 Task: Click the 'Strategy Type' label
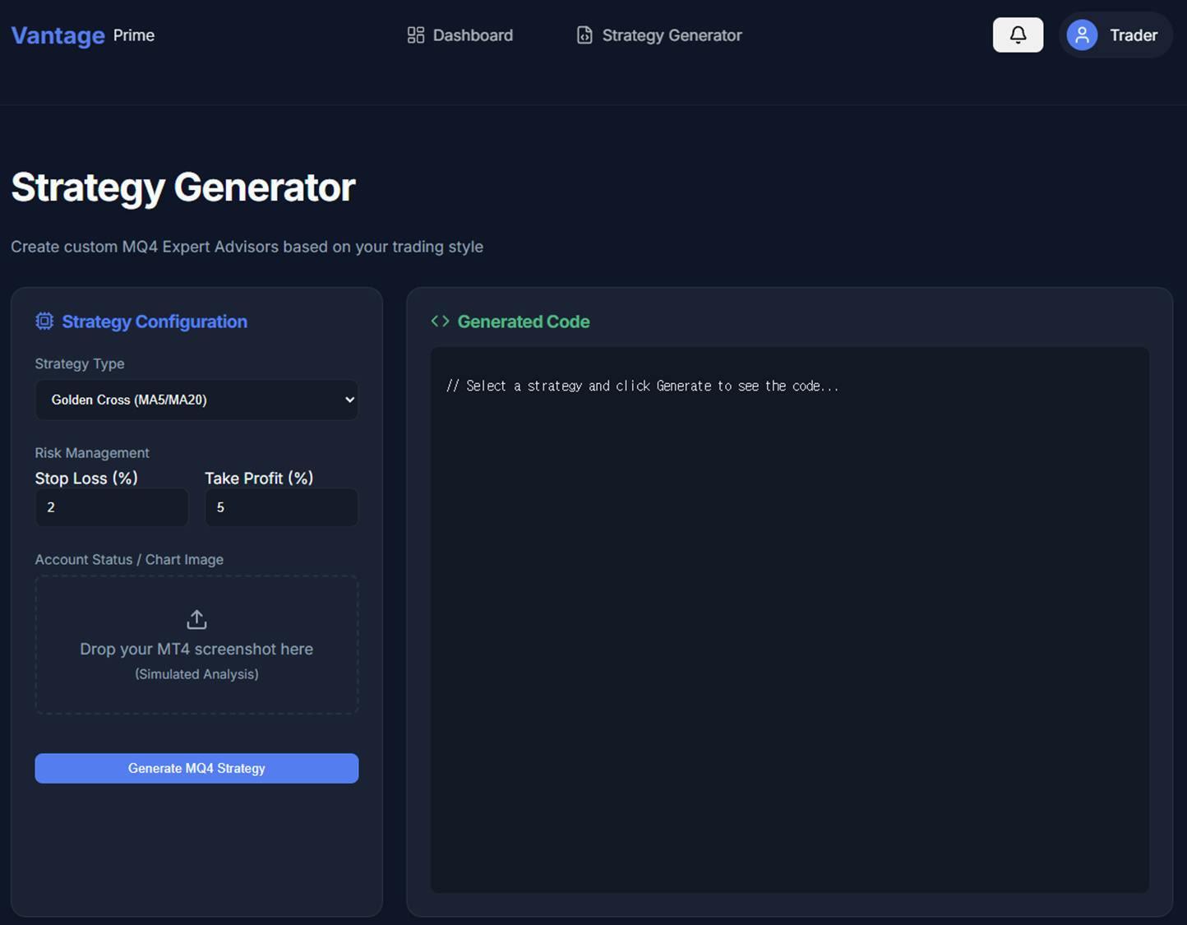point(80,363)
